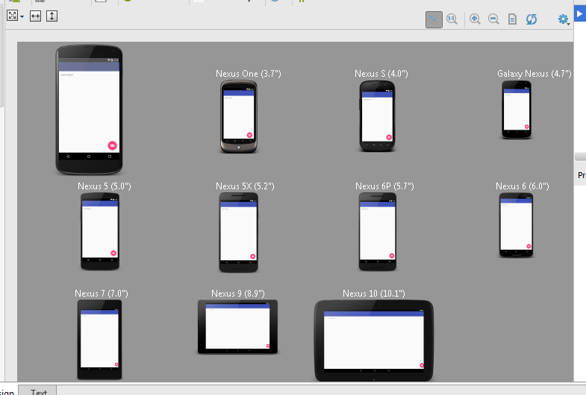The image size is (586, 395).
Task: Click the zoom out magnifier icon
Action: click(493, 19)
